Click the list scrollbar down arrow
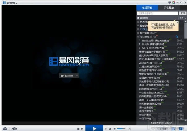Viewport: 187px width, 131px height. pos(185,120)
